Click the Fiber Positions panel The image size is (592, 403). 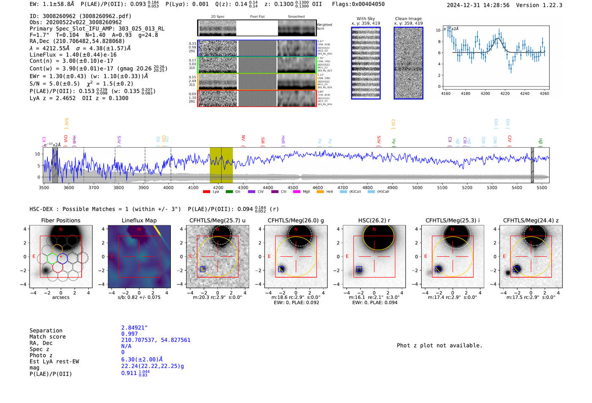pos(61,256)
